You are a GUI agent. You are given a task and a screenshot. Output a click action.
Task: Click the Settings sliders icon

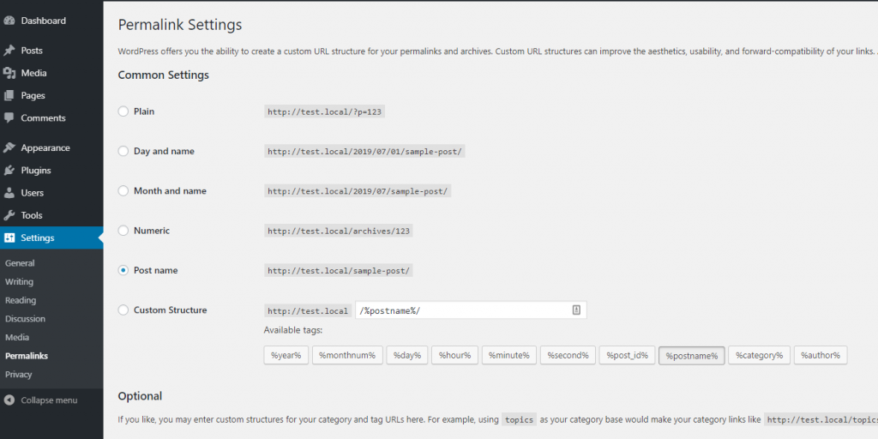click(9, 238)
